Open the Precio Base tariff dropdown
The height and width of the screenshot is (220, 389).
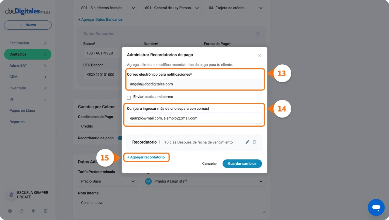click(108, 181)
